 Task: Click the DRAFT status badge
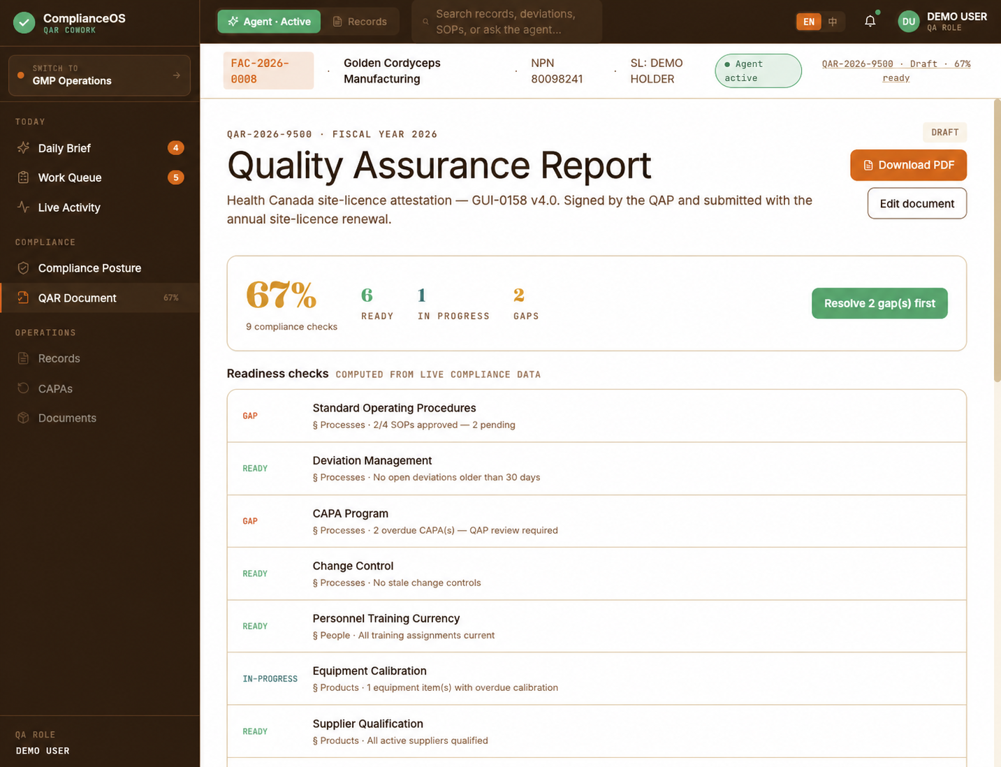pos(944,132)
